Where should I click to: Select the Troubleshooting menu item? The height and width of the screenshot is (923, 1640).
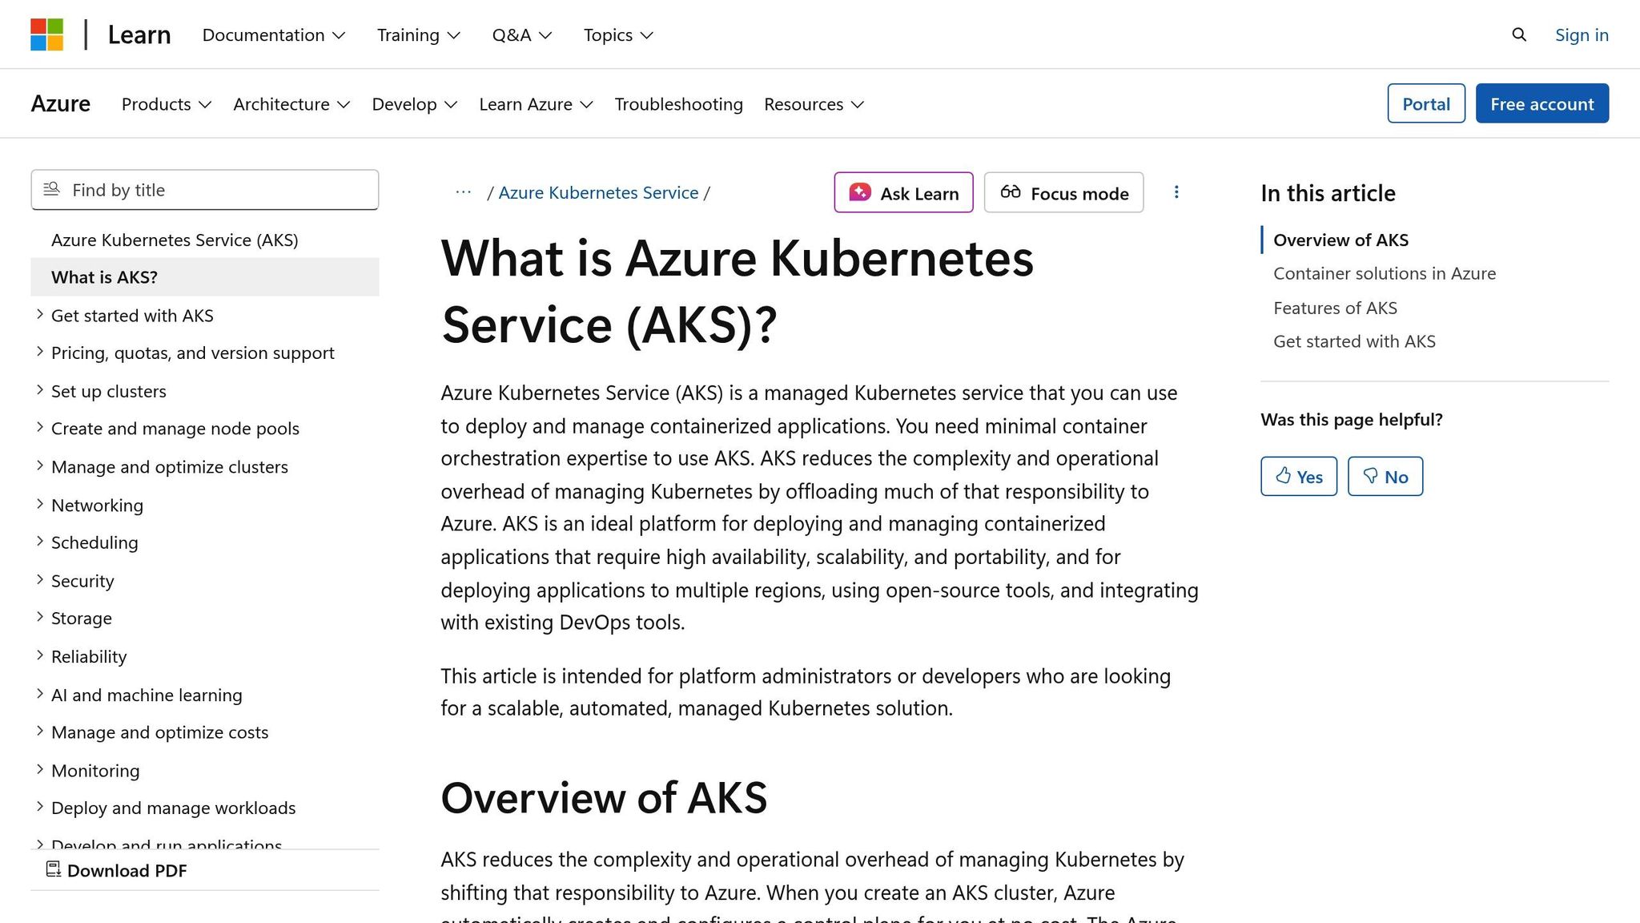coord(677,104)
